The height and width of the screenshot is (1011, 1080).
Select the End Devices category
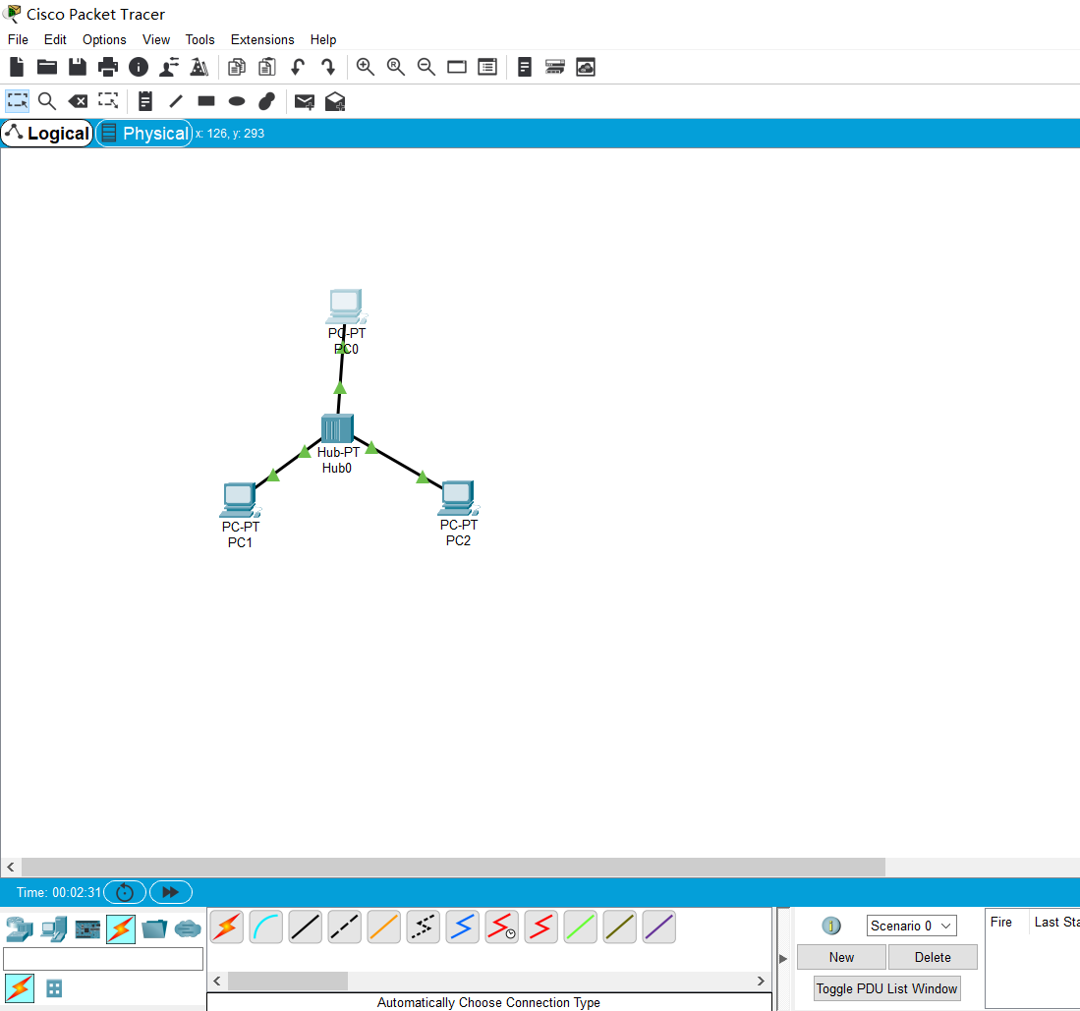coord(54,927)
